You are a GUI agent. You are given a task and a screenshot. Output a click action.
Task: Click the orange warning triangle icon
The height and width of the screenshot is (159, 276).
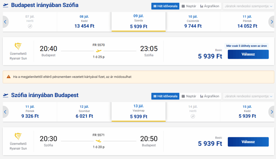coord(8,77)
